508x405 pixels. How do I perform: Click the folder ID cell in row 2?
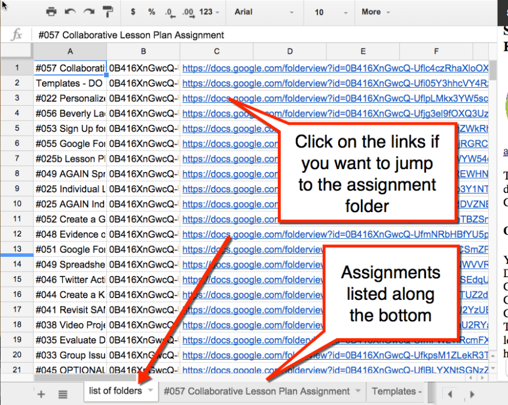143,83
